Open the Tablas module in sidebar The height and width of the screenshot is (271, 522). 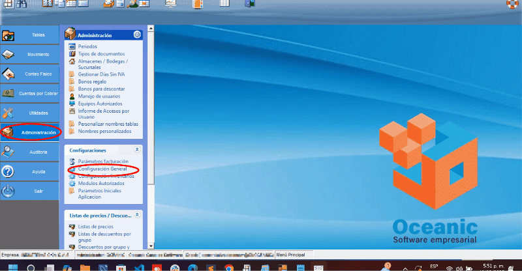[33, 35]
